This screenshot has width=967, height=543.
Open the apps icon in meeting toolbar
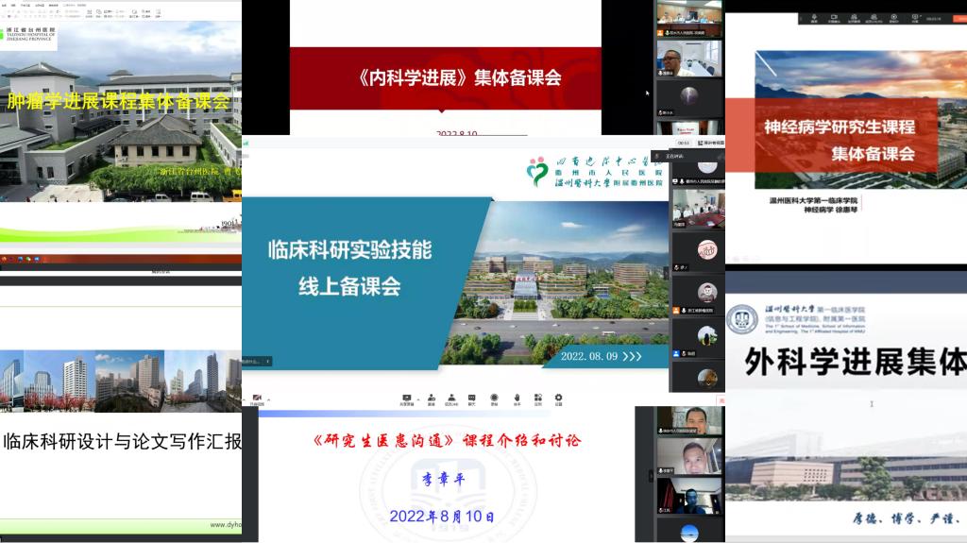point(537,399)
